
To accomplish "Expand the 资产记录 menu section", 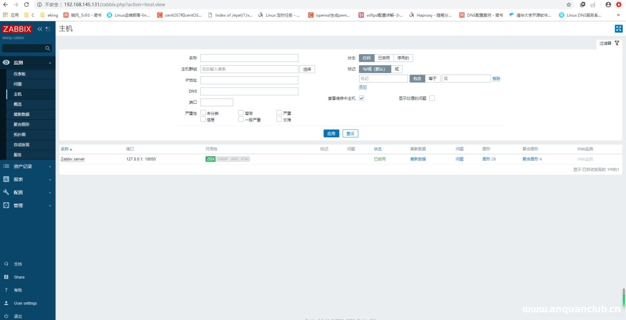I will (x=28, y=166).
